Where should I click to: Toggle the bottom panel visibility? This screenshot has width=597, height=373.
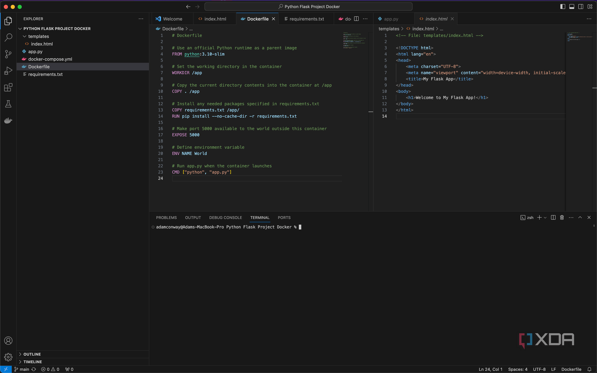click(572, 7)
